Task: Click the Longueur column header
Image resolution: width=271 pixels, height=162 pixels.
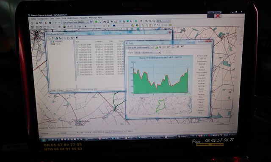Action: [99, 41]
